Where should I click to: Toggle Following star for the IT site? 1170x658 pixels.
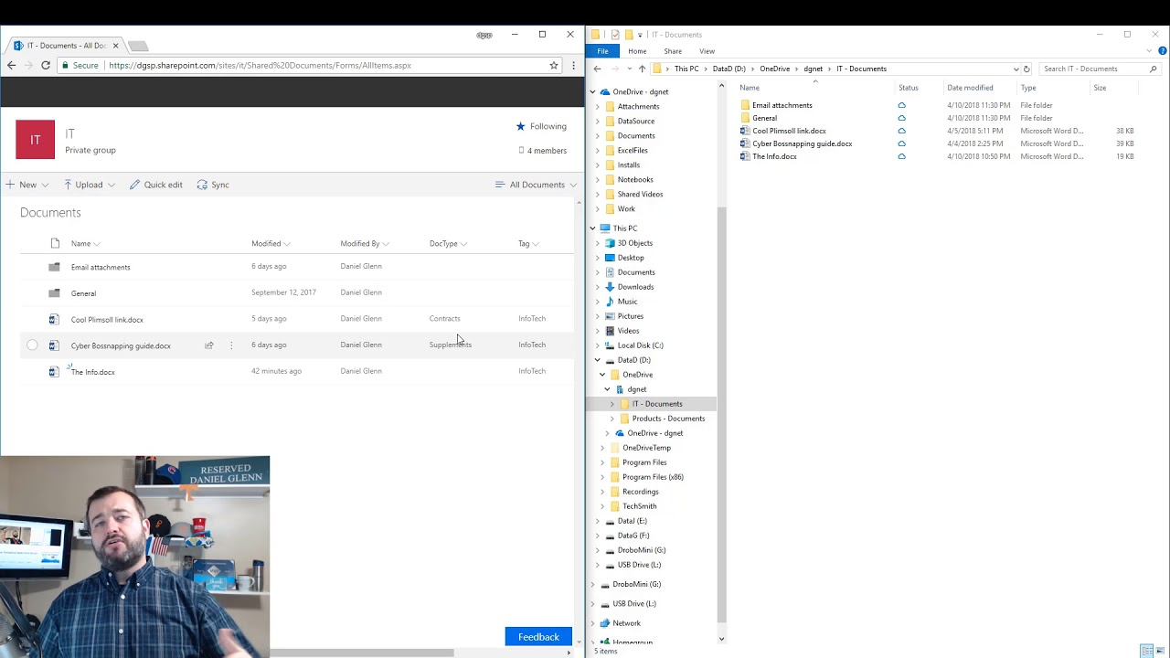click(x=521, y=126)
